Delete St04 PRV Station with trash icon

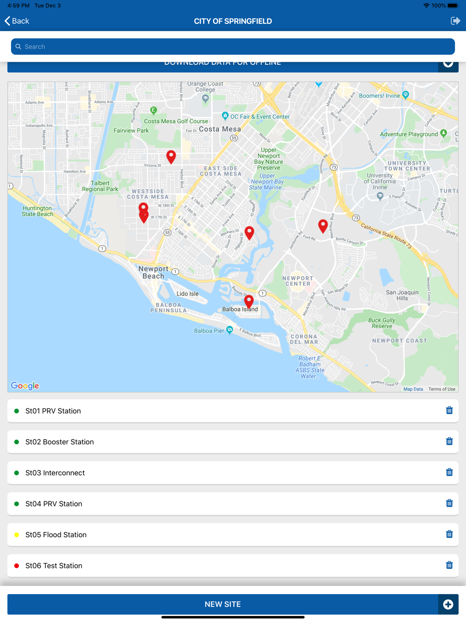pos(449,503)
